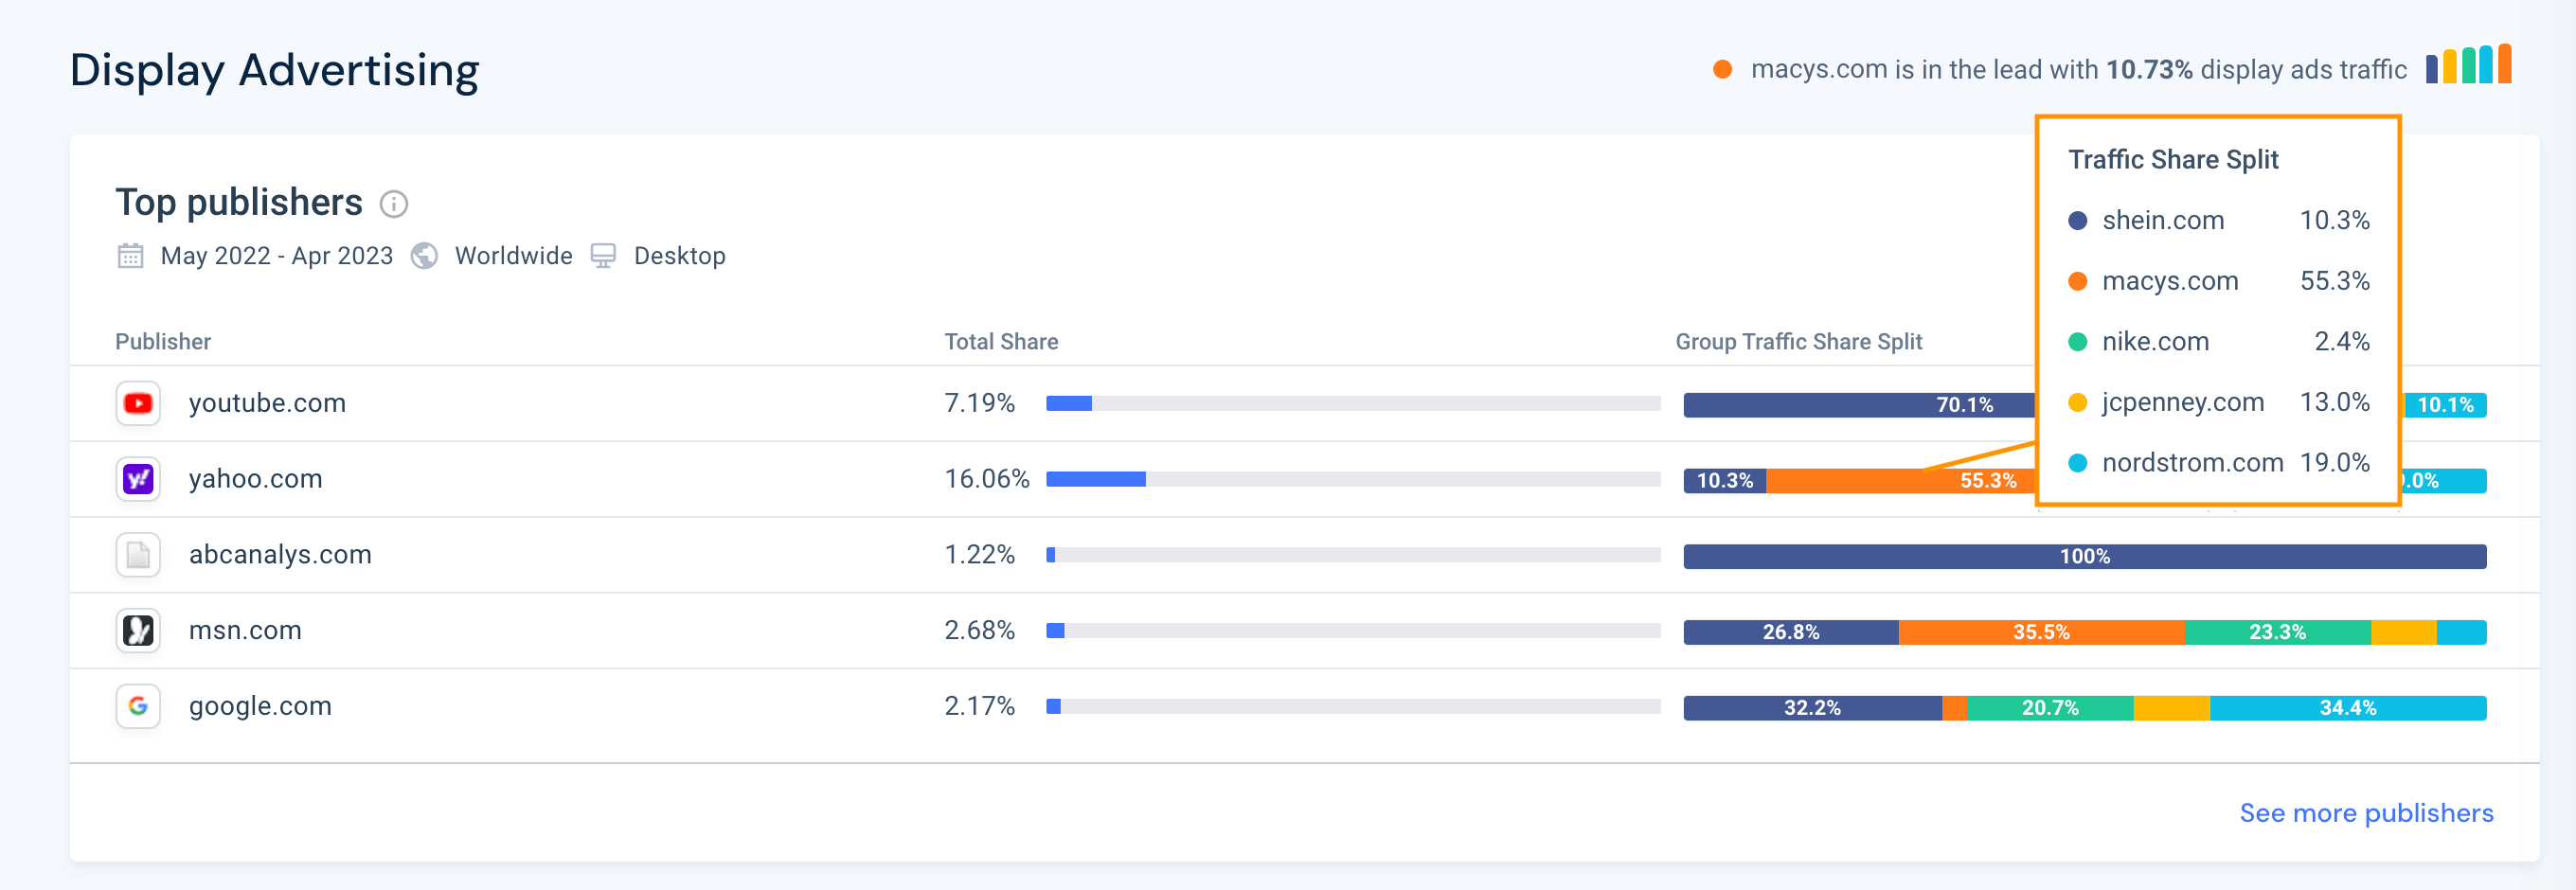Open the May 2022 - Apr 2023 date selector

[276, 256]
